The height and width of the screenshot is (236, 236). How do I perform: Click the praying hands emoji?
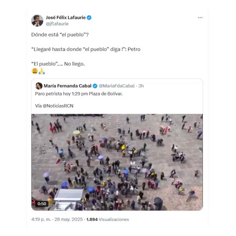(x=42, y=71)
